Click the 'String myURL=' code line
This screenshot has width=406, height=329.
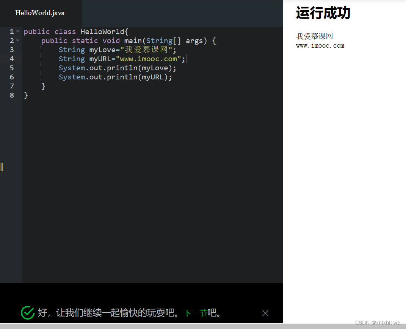[122, 59]
